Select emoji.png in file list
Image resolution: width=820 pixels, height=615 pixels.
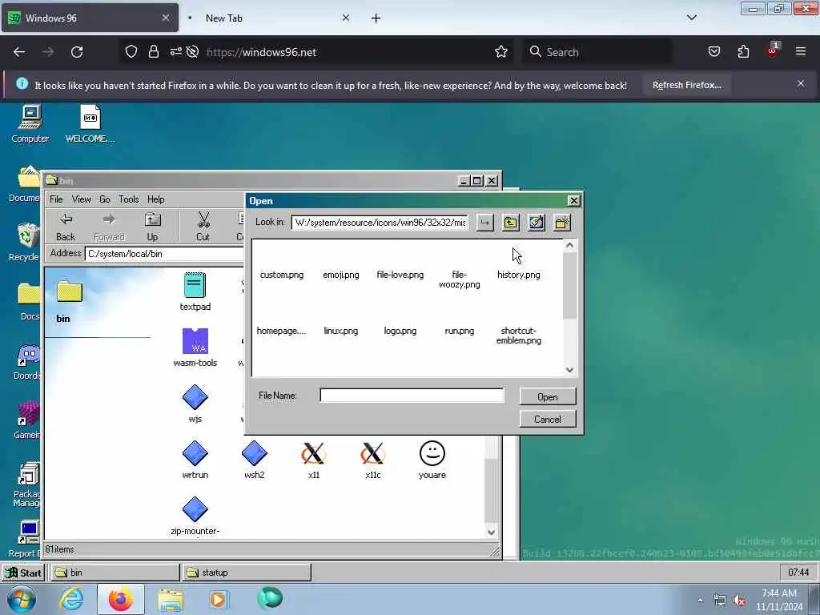[341, 275]
